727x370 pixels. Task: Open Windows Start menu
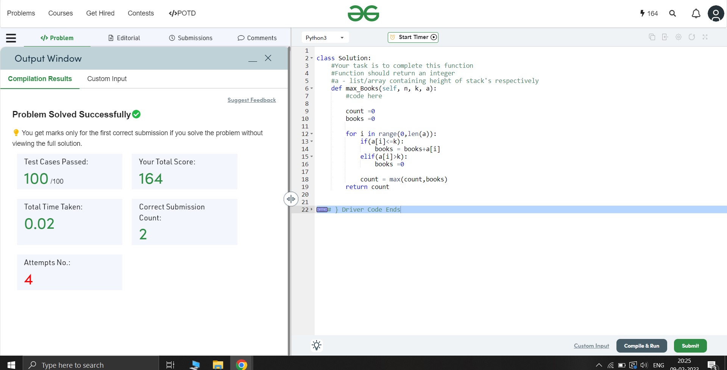pos(11,365)
